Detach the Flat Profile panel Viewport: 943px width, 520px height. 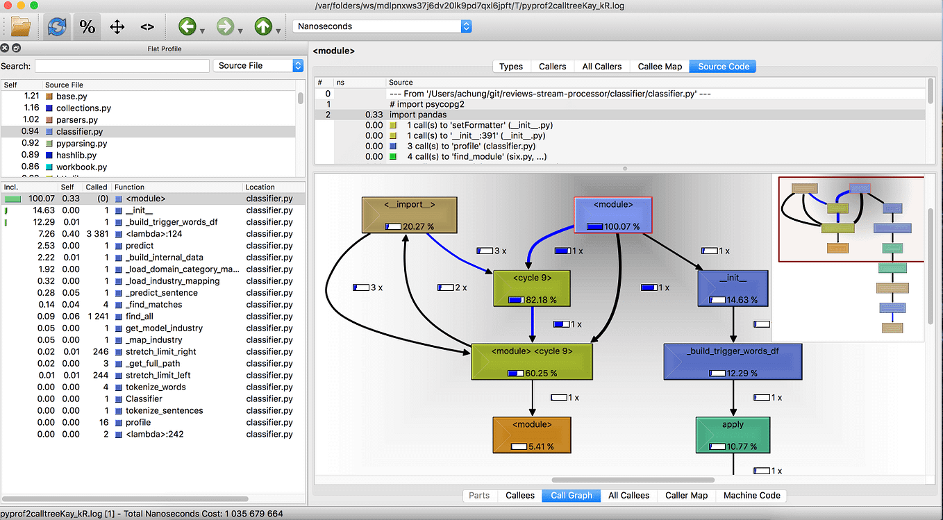pyautogui.click(x=15, y=48)
